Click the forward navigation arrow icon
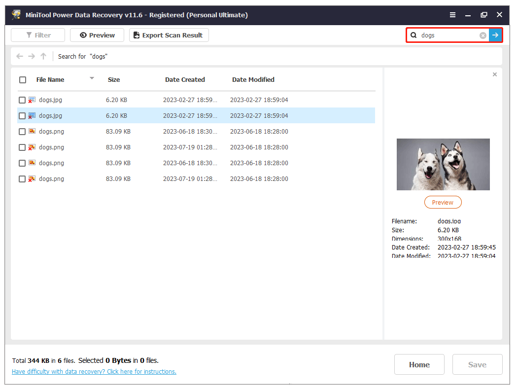 (31, 56)
